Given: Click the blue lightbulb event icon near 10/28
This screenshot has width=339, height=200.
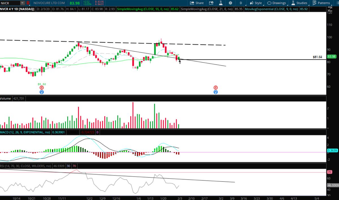Looking at the screenshot, I should [42, 92].
